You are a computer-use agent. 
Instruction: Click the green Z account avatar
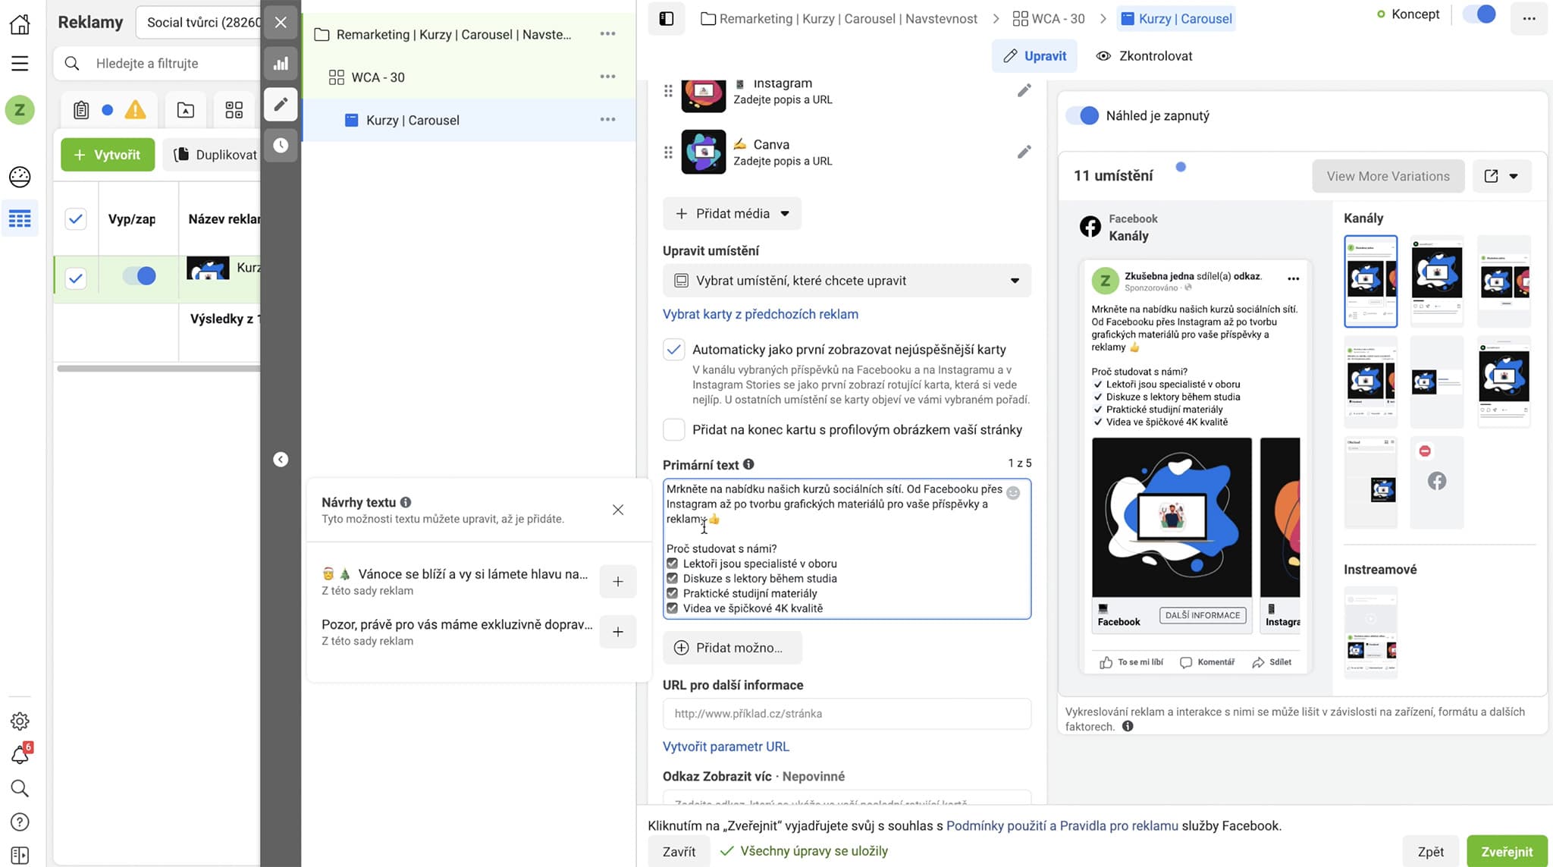click(20, 110)
